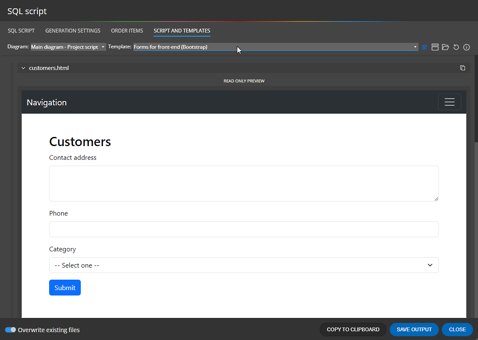478x340 pixels.
Task: Click SAVE OUTPUT
Action: pos(414,329)
